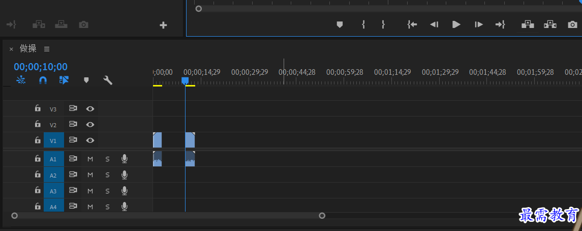582x231 pixels.
Task: Go to Out point
Action: (500, 24)
